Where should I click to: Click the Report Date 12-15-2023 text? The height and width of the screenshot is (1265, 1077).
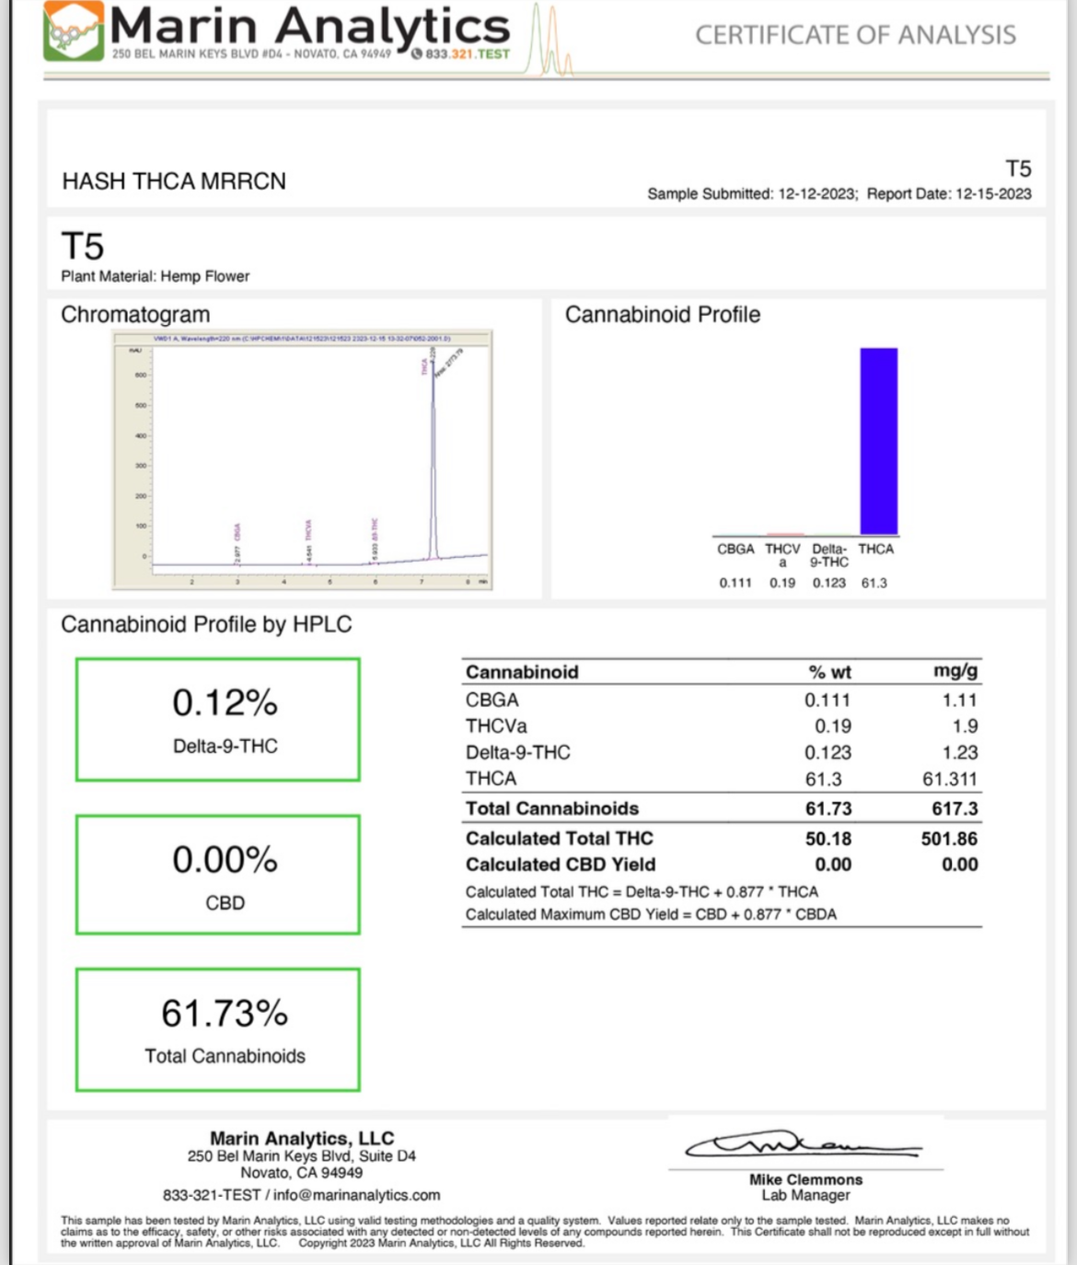point(949,194)
